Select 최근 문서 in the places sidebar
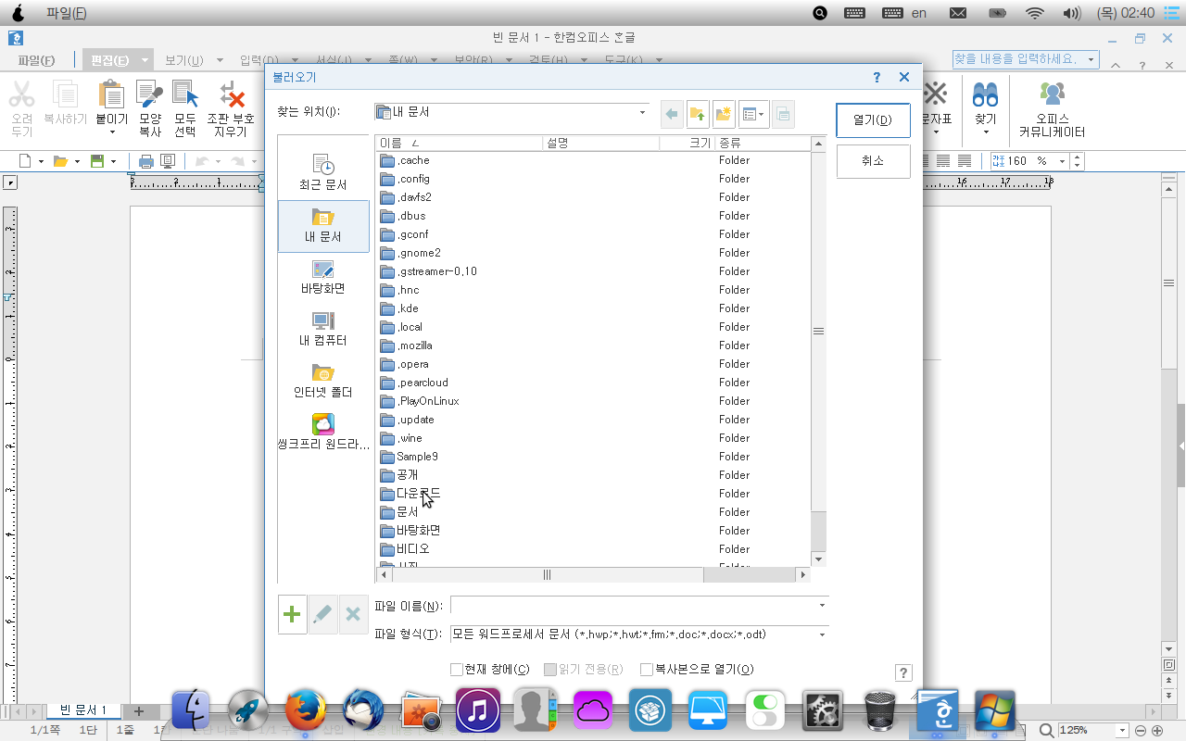The width and height of the screenshot is (1186, 741). pyautogui.click(x=323, y=173)
